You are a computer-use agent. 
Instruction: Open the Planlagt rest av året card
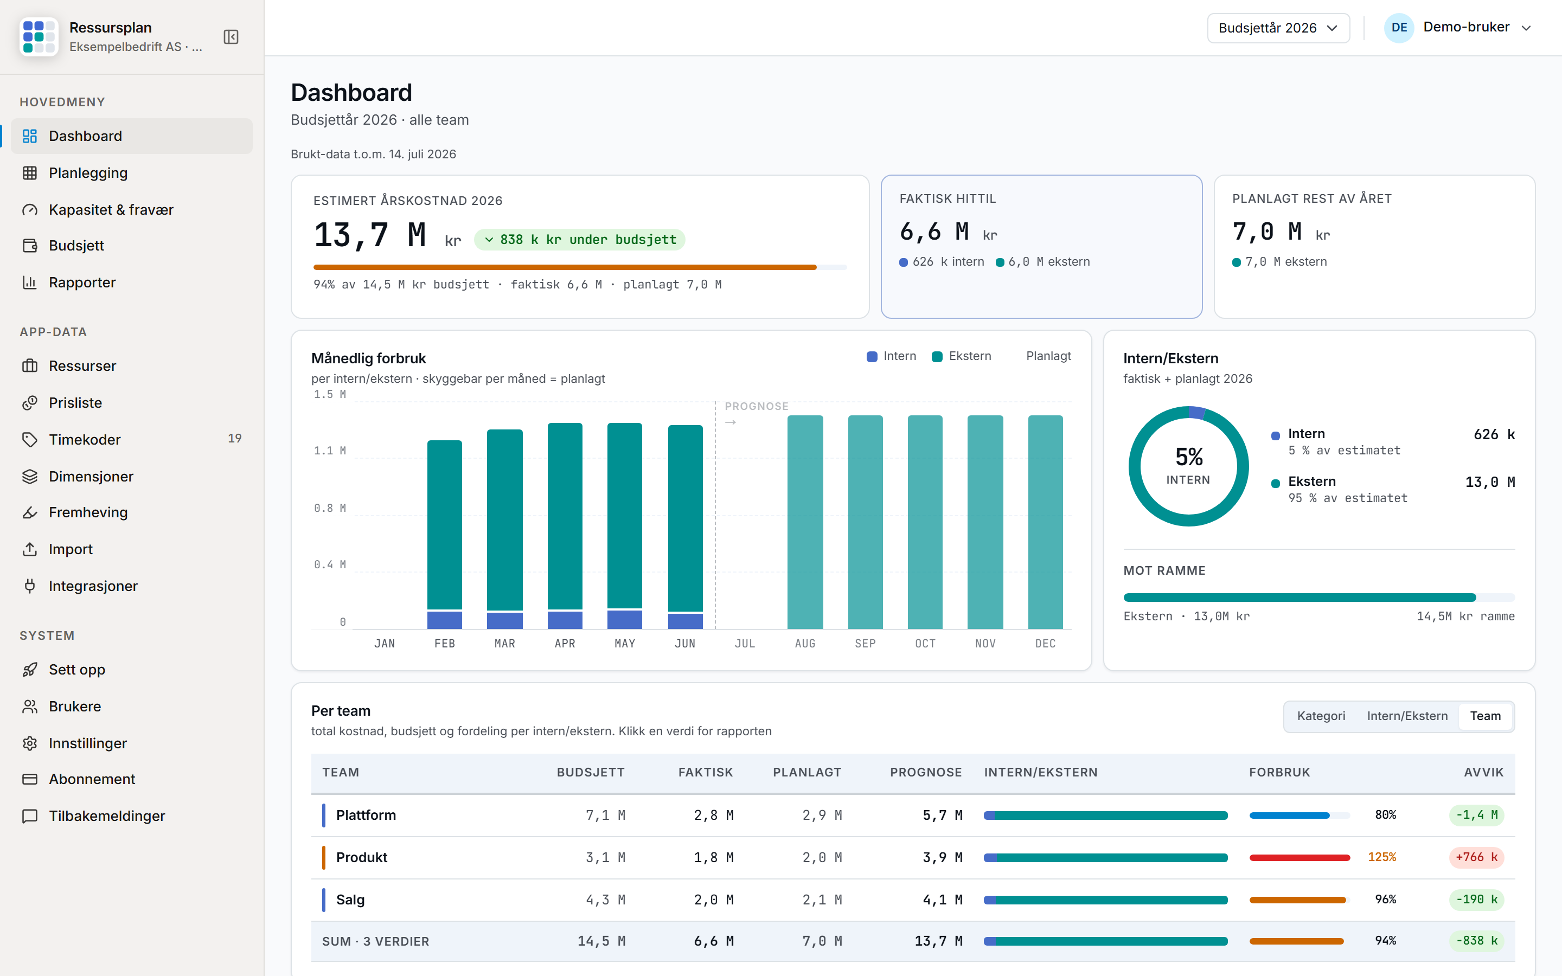pos(1374,247)
